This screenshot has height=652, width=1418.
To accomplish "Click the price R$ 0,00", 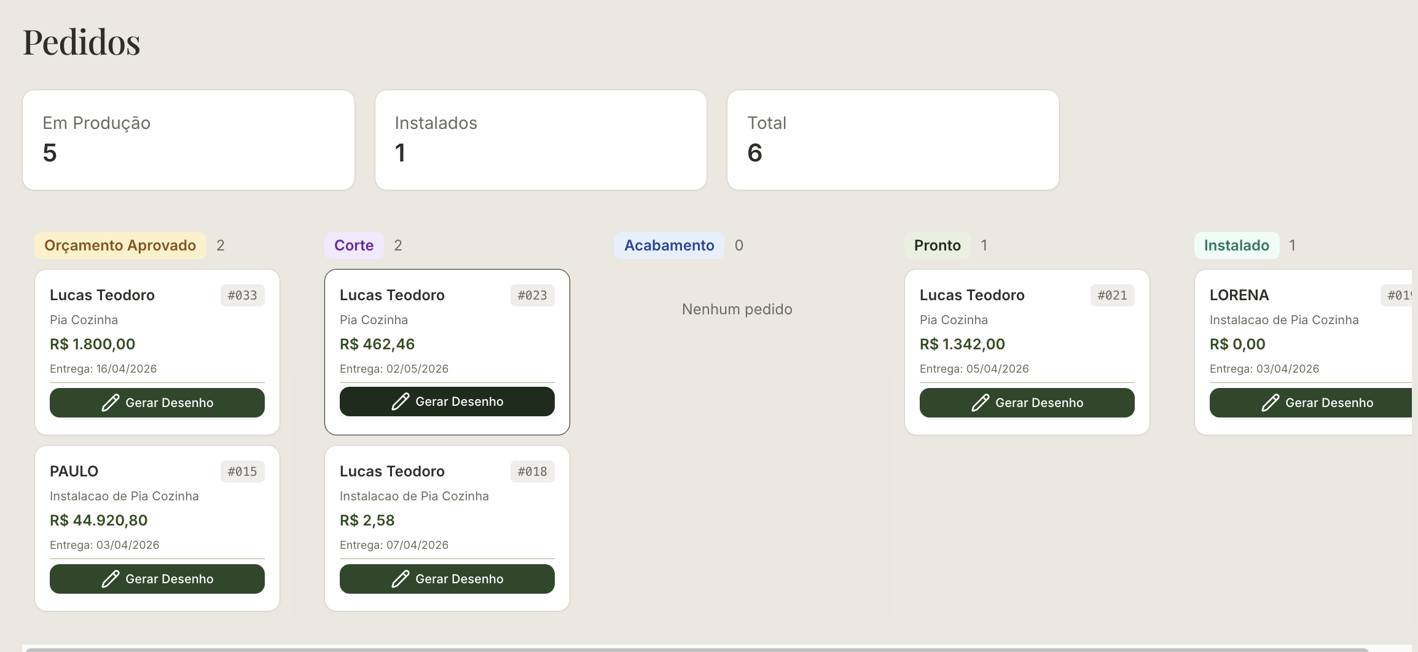I will [1237, 344].
